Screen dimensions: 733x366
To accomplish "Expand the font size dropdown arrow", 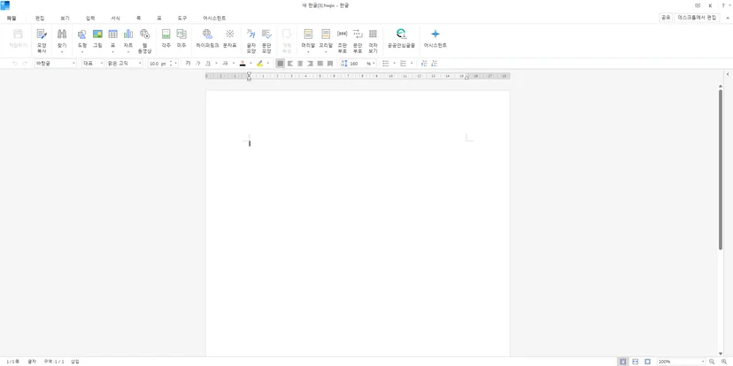I will 176,64.
